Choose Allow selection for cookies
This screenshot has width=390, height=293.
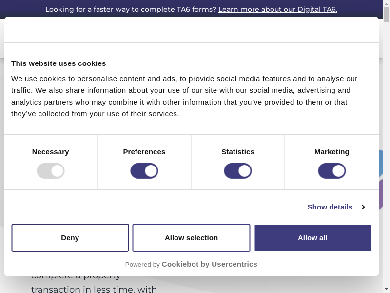coord(191,238)
